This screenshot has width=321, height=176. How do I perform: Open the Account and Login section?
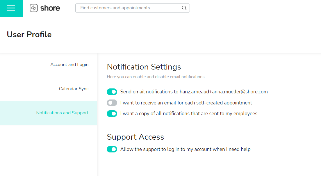pyautogui.click(x=49, y=65)
